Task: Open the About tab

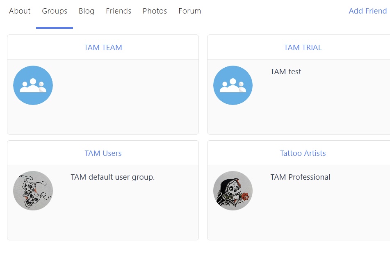Action: click(20, 11)
